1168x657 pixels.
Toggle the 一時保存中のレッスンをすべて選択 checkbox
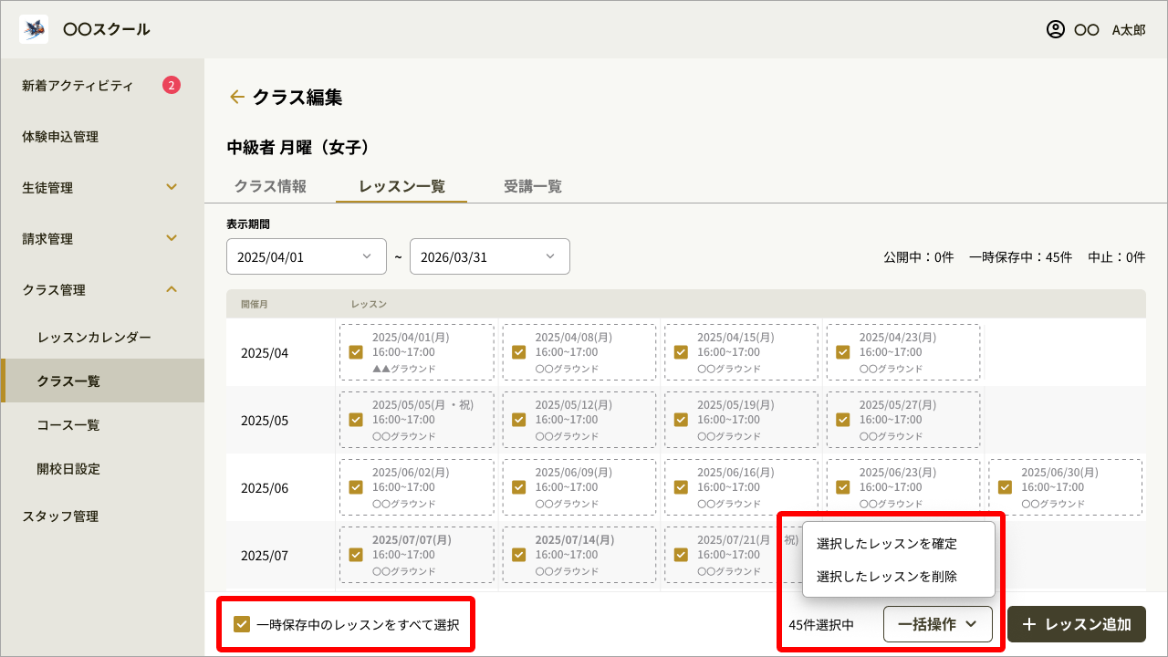tap(242, 624)
